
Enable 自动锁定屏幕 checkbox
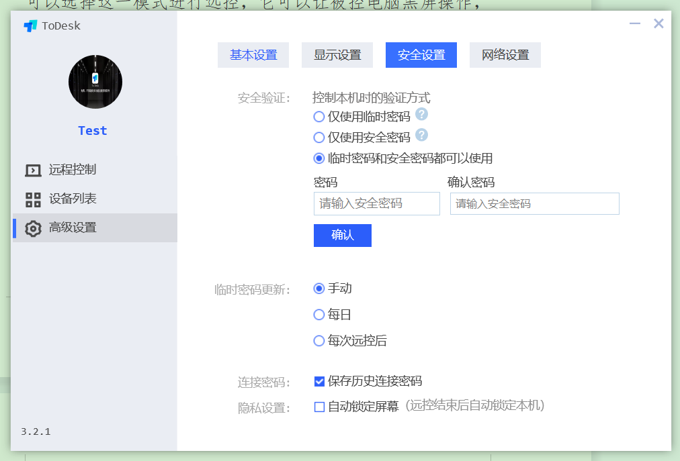click(320, 407)
